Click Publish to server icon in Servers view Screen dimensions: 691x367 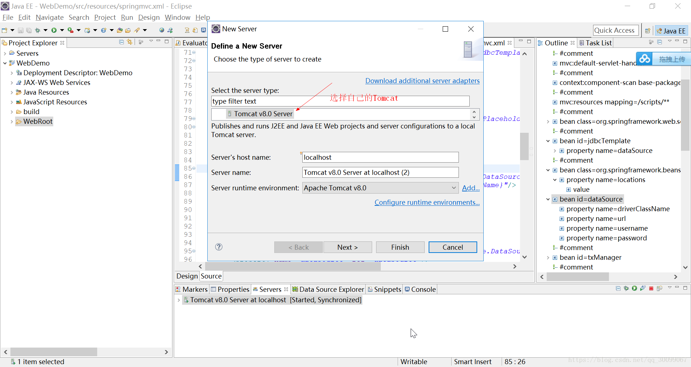click(x=659, y=288)
